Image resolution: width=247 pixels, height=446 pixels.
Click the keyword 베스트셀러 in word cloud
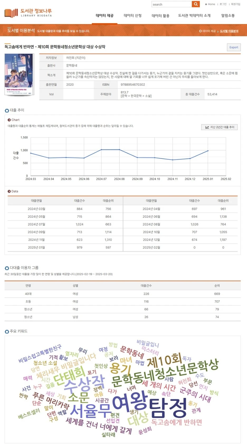pyautogui.click(x=29, y=414)
